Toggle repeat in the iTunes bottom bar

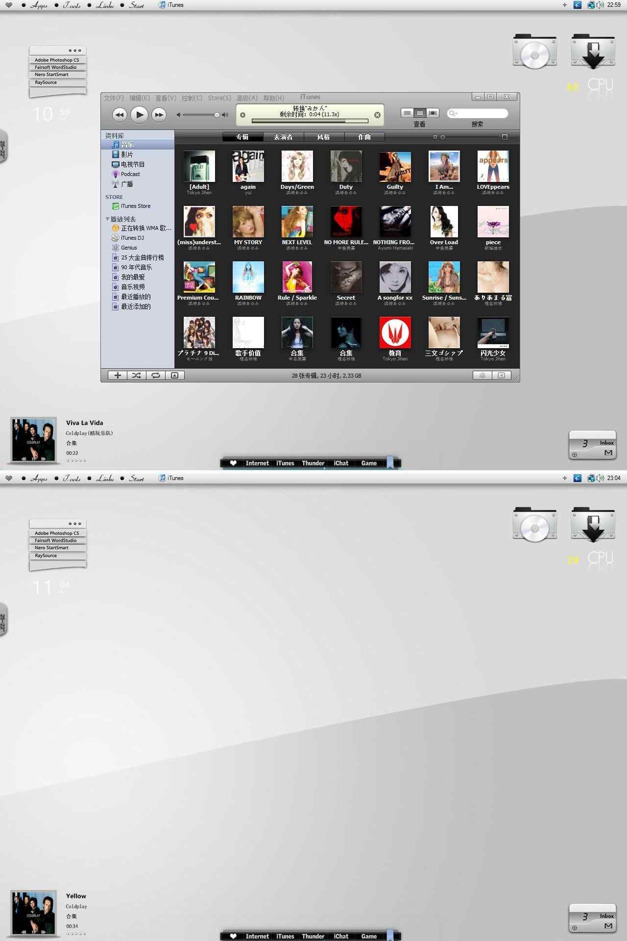(155, 375)
